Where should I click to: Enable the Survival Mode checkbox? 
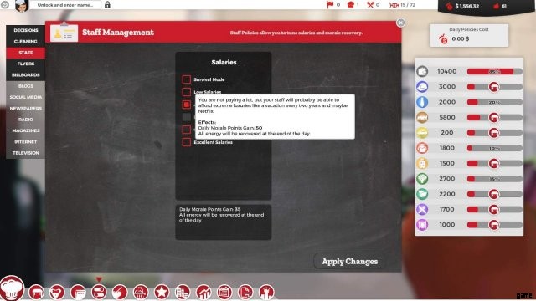point(186,79)
